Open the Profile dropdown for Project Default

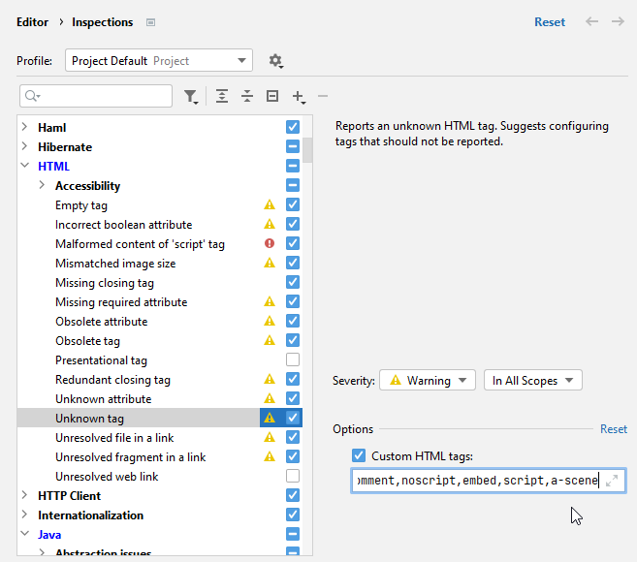click(x=159, y=61)
